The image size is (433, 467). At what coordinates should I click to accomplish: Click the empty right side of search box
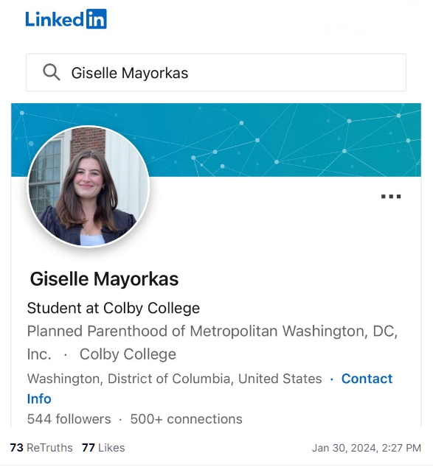click(298, 73)
